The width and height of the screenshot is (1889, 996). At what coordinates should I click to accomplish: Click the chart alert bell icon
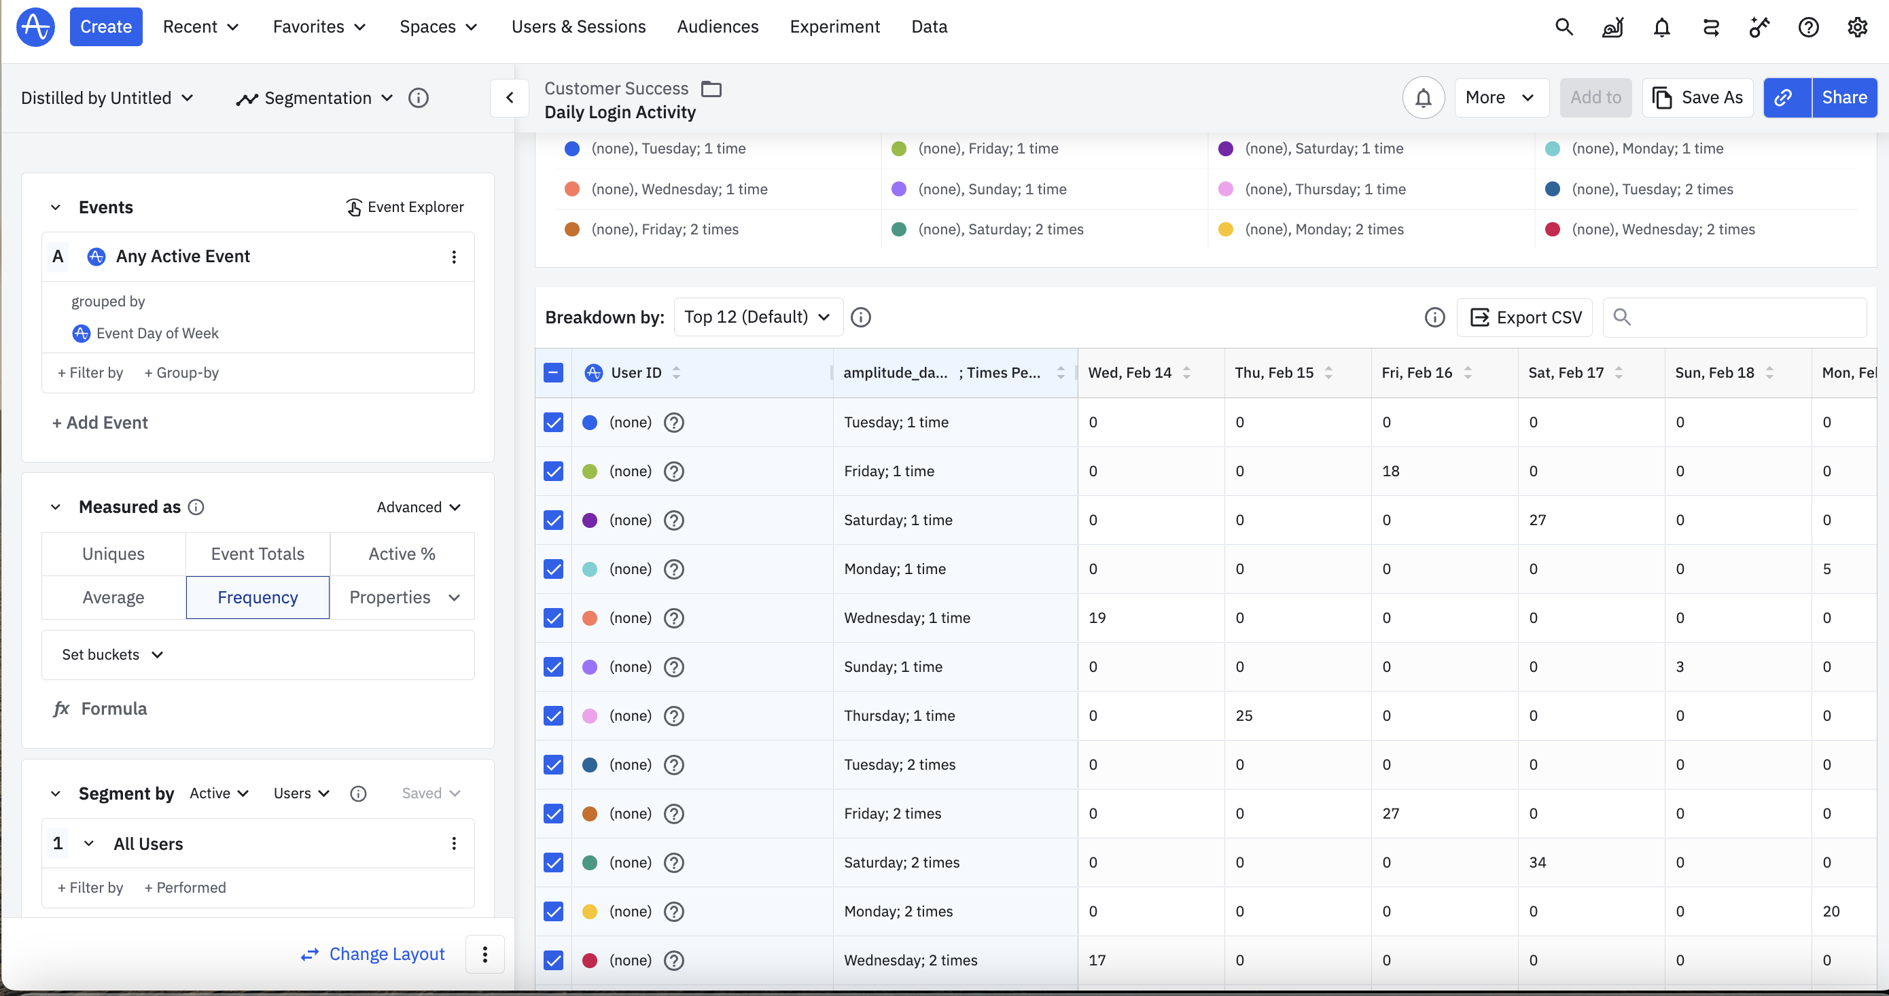(1423, 98)
